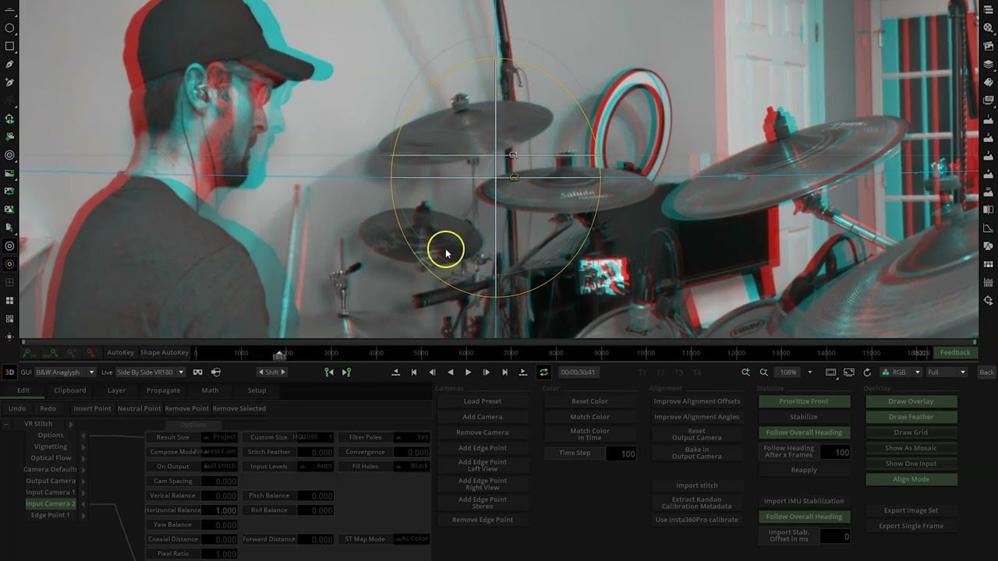
Task: Switch to the Setup tab
Action: (x=257, y=390)
